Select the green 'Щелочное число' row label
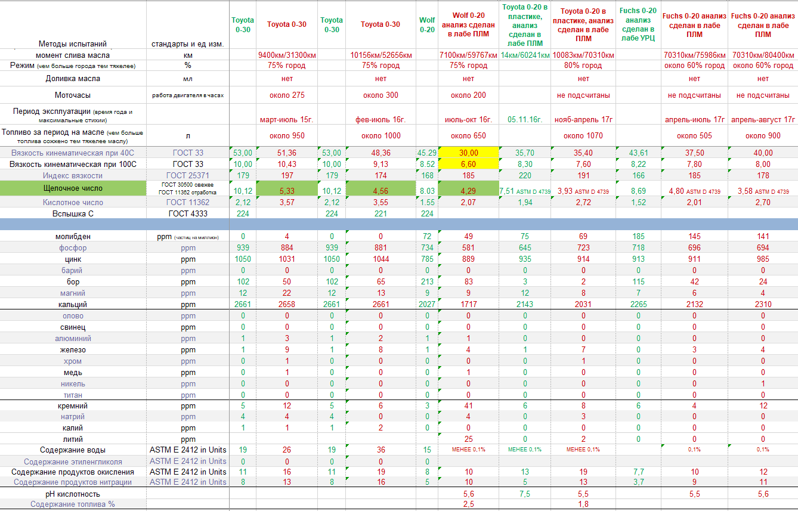 [x=73, y=188]
